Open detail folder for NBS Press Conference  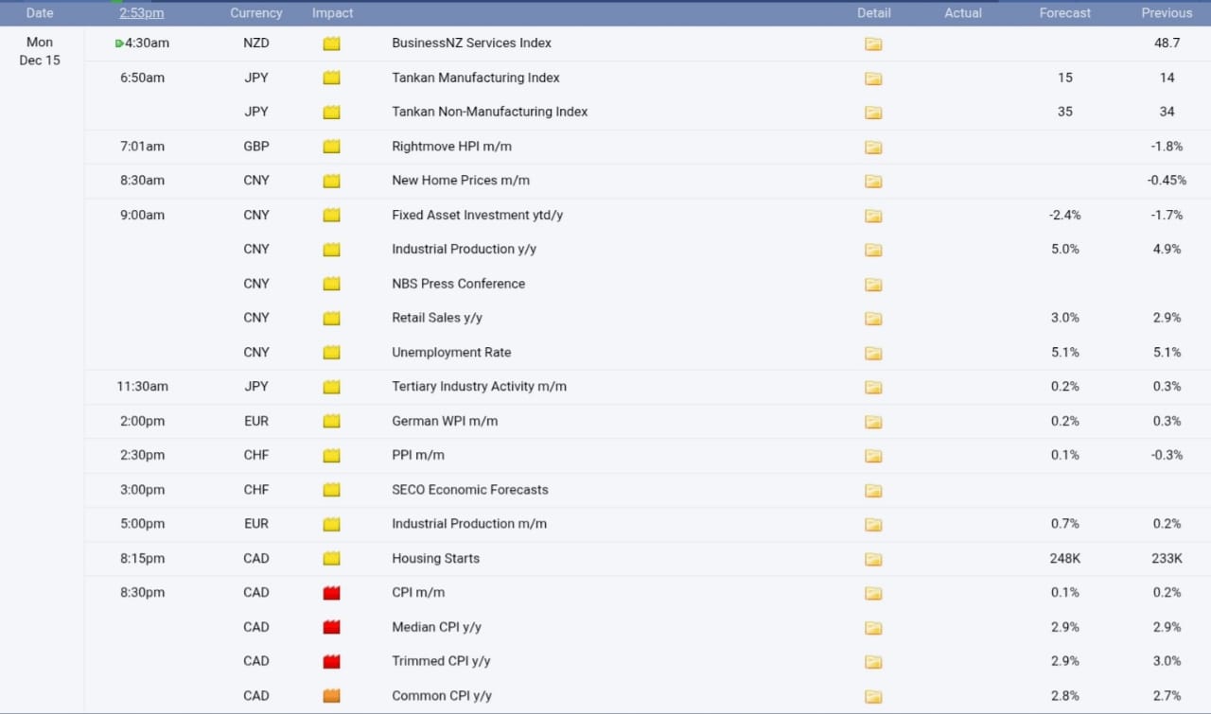(x=872, y=284)
